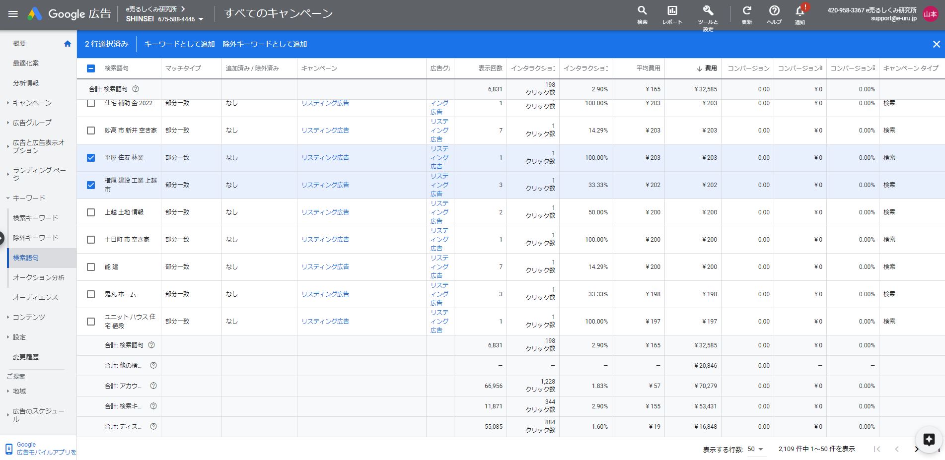945x460 pixels.
Task: Open 除外キーワード in sidebar
Action: 35,238
